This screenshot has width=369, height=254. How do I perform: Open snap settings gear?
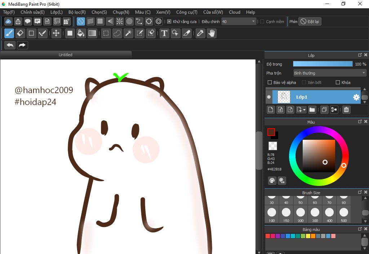[159, 21]
